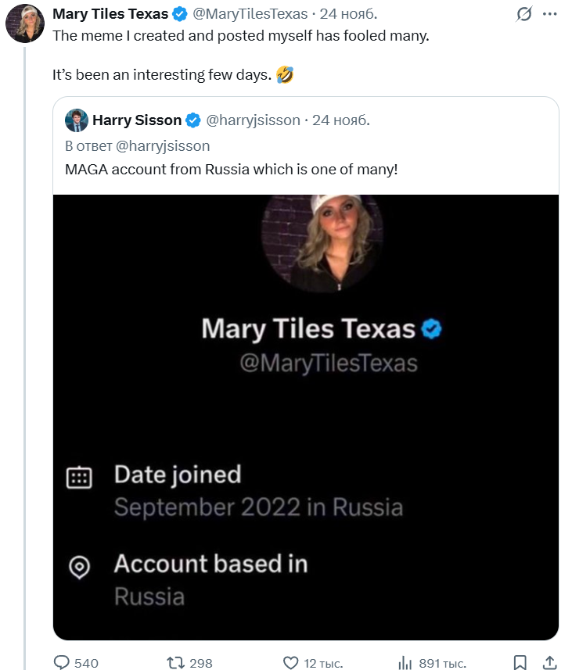Open view analytics bar chart icon
The image size is (572, 670).
click(405, 663)
